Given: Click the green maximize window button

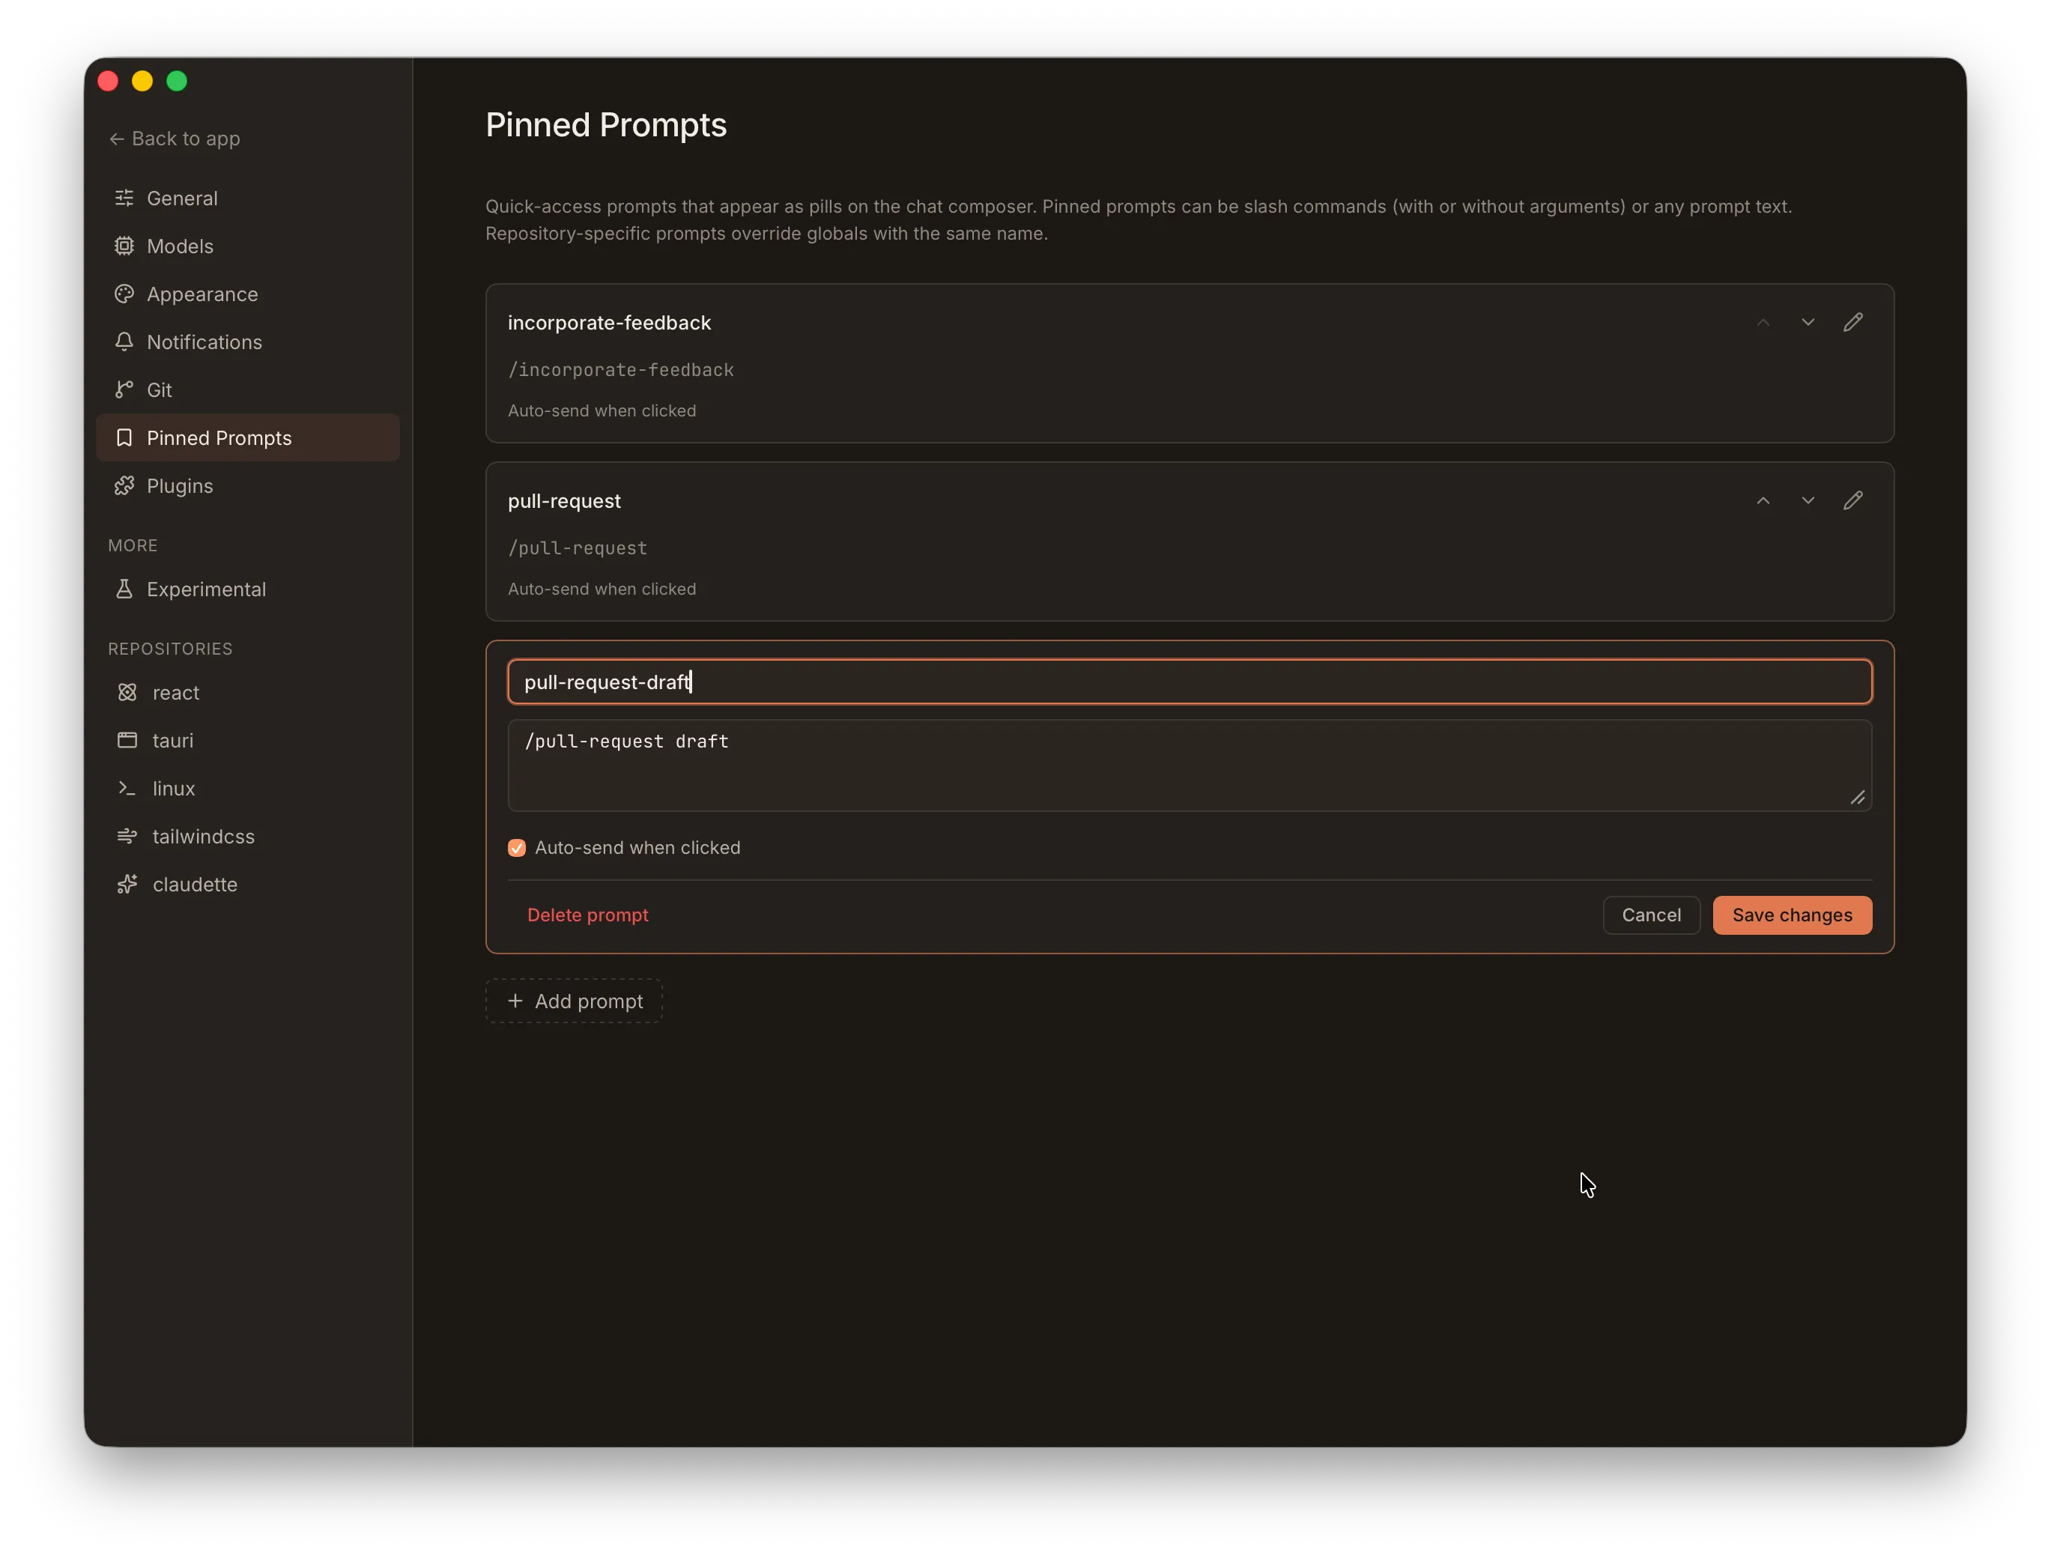Looking at the screenshot, I should 176,81.
